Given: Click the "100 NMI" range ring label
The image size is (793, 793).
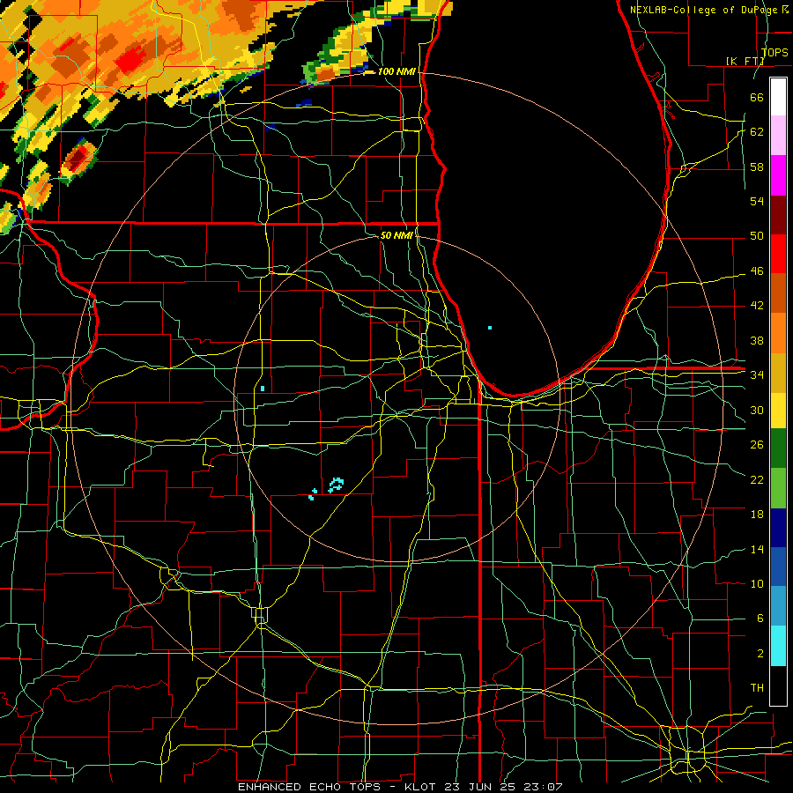Looking at the screenshot, I should (x=396, y=71).
